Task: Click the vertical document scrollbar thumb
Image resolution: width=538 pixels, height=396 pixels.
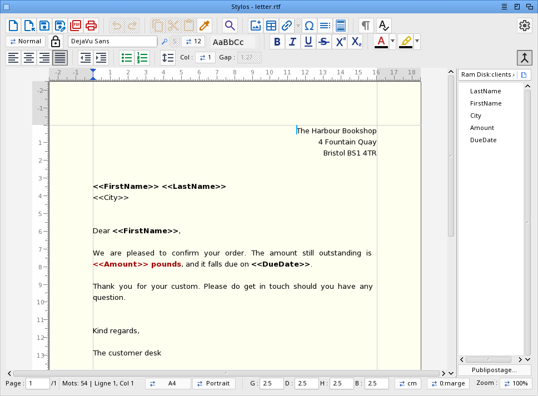Action: (x=451, y=156)
